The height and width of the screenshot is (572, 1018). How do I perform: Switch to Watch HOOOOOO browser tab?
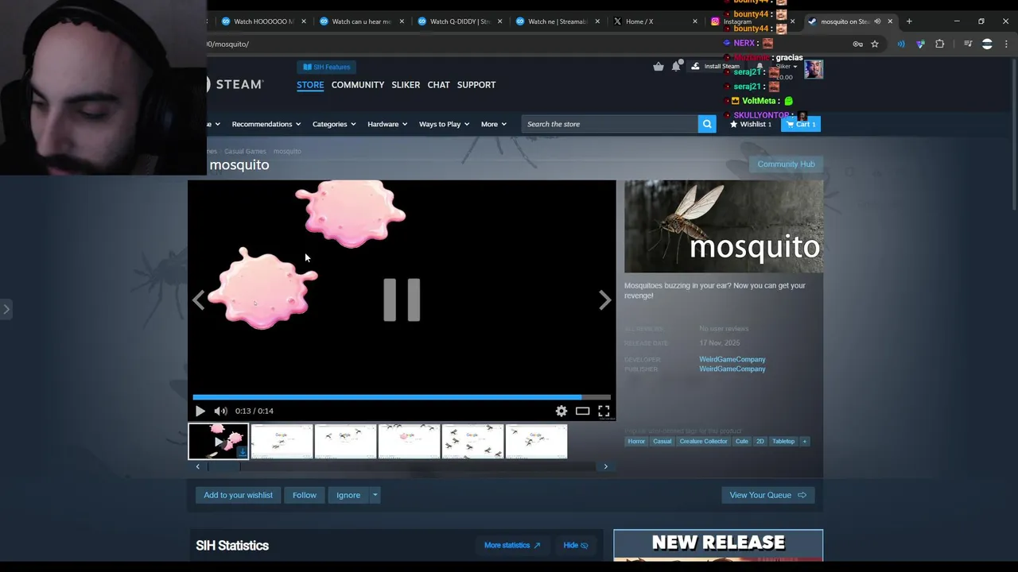click(x=262, y=21)
